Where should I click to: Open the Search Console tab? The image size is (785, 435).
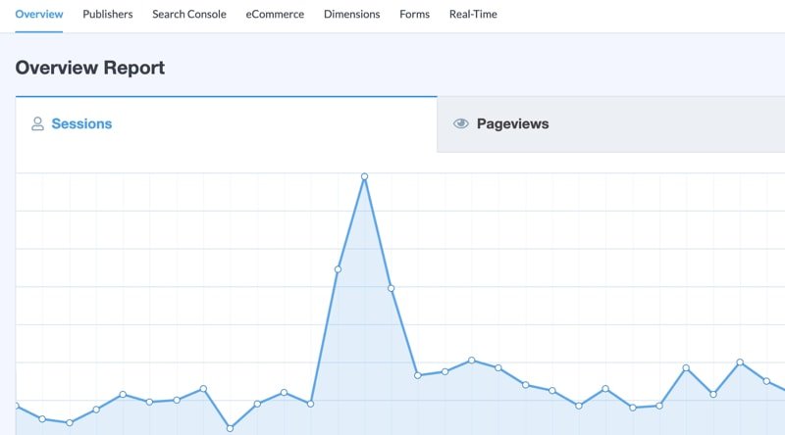(189, 14)
